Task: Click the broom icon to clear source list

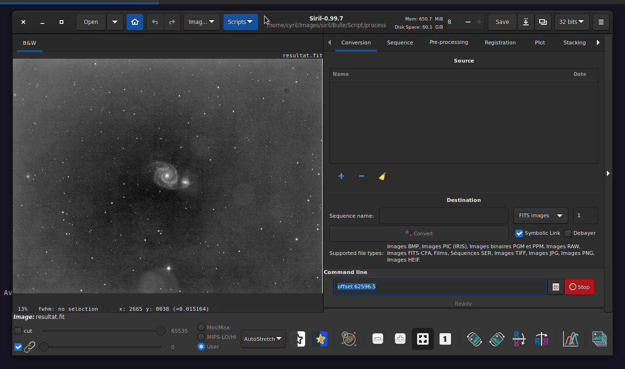Action: click(382, 176)
